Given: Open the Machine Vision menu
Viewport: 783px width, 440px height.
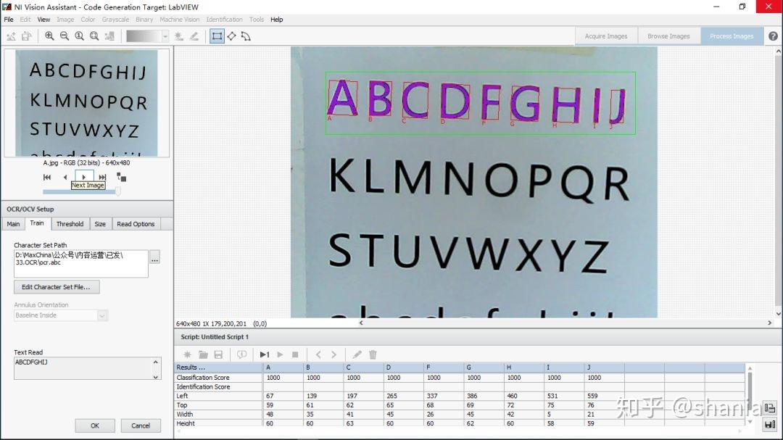Looking at the screenshot, I should 179,20.
